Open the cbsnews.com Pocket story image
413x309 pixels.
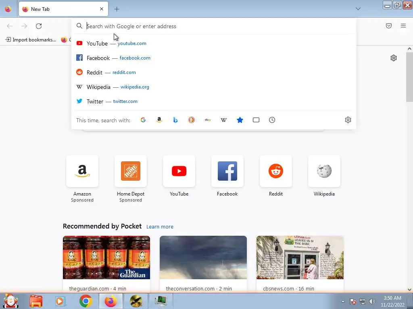[300, 257]
